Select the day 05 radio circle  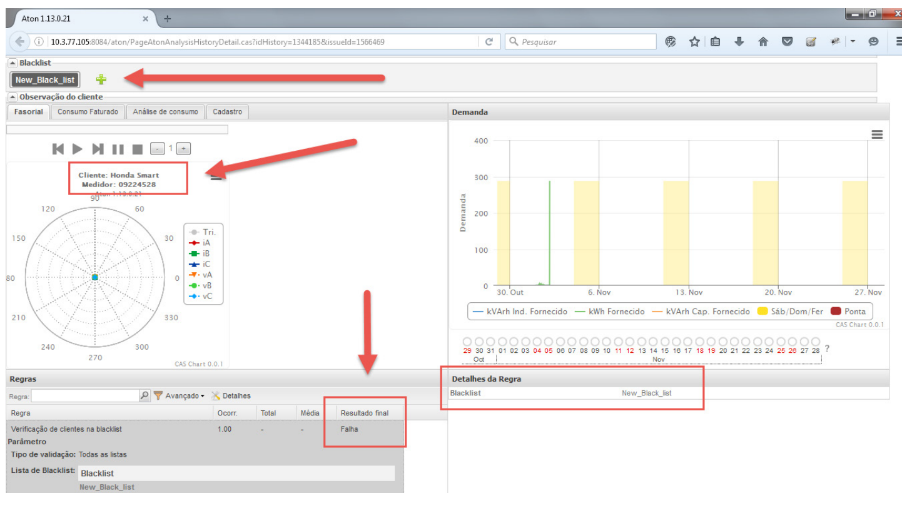(549, 342)
